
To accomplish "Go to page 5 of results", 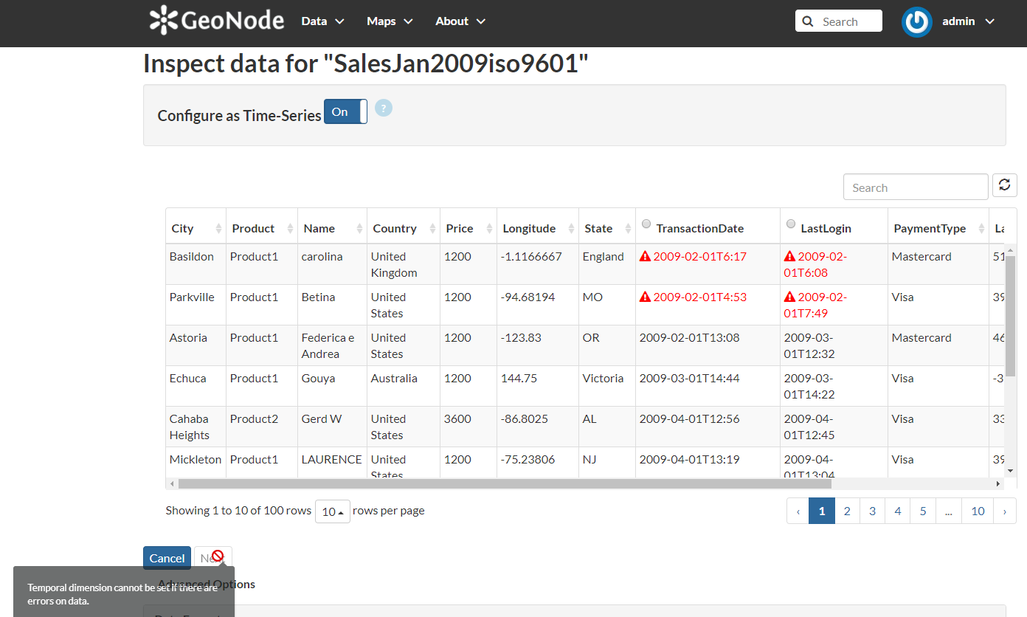I will [922, 510].
